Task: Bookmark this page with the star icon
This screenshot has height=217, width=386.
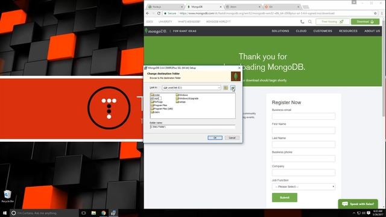Action: click(x=375, y=13)
